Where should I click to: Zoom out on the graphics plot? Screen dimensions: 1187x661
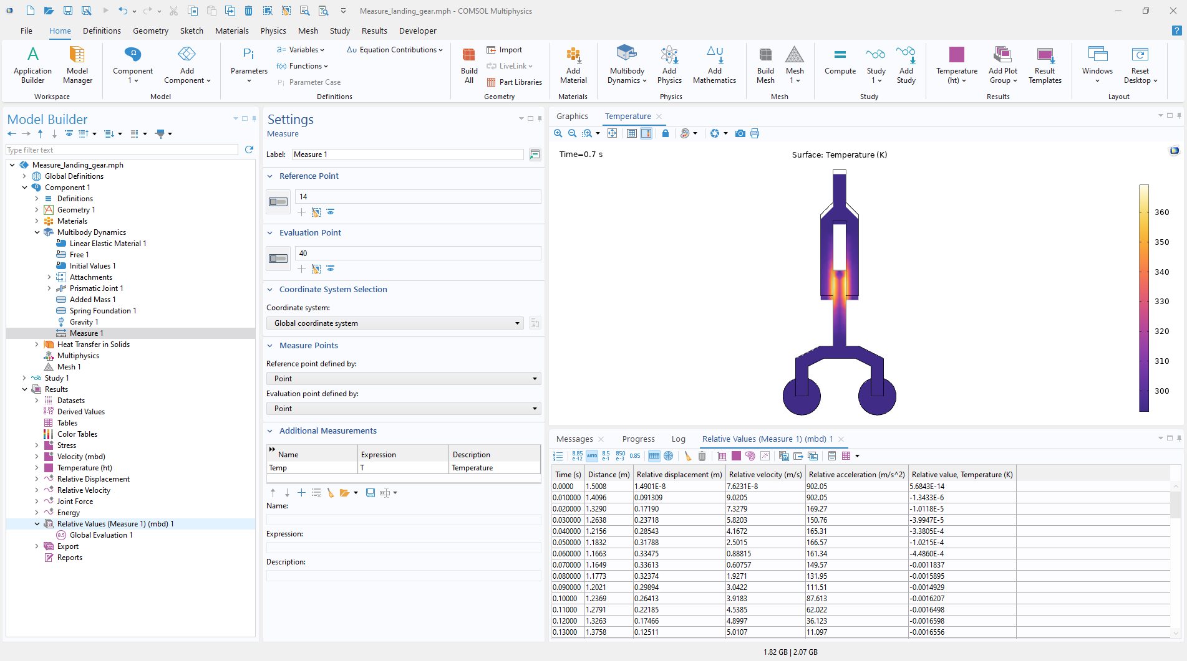[572, 133]
